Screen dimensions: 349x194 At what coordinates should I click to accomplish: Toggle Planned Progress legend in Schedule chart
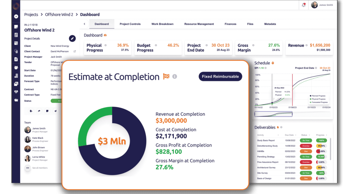click(x=318, y=96)
